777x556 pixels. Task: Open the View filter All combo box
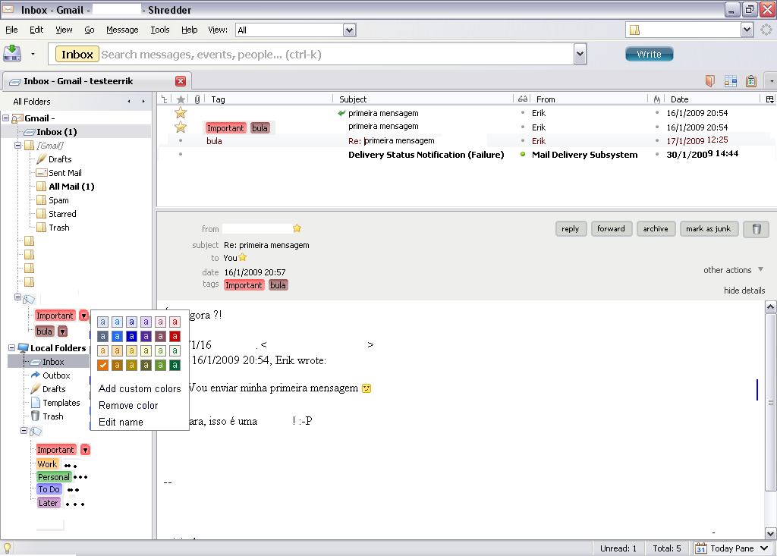295,30
